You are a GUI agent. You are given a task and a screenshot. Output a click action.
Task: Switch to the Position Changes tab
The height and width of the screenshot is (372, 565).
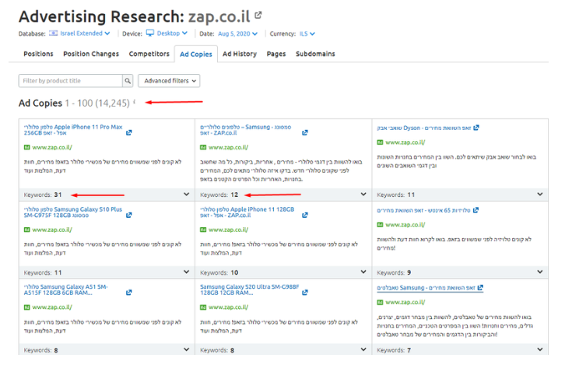[91, 54]
